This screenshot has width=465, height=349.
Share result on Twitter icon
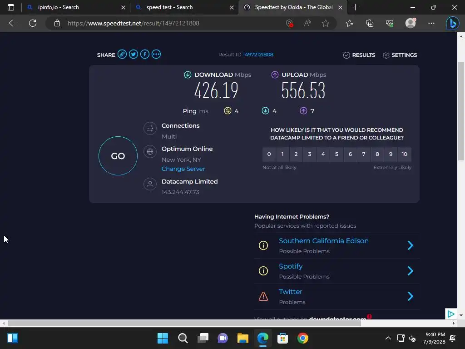(134, 55)
